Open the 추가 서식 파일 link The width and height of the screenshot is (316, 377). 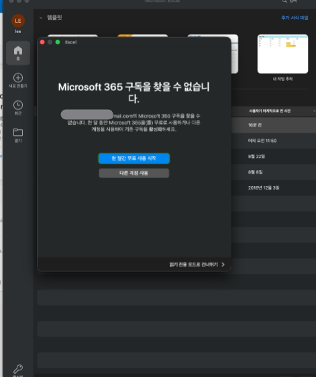[x=295, y=17]
